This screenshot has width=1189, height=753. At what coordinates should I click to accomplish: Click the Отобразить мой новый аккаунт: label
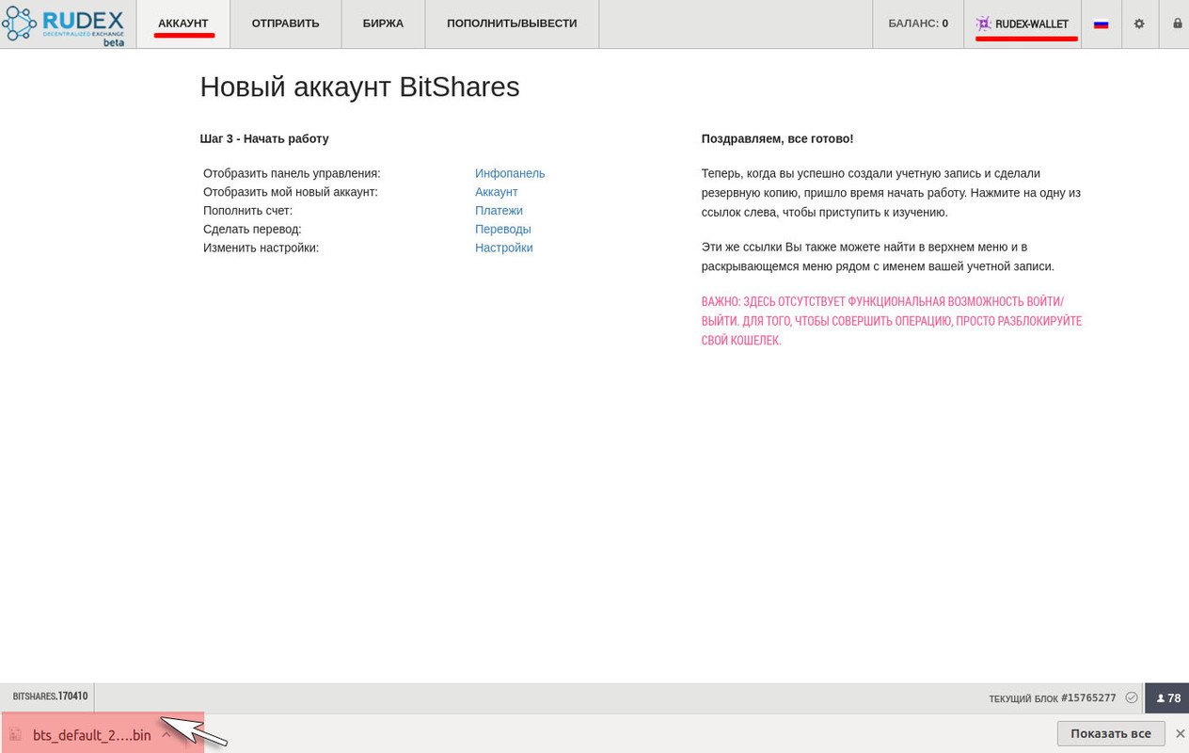[291, 192]
